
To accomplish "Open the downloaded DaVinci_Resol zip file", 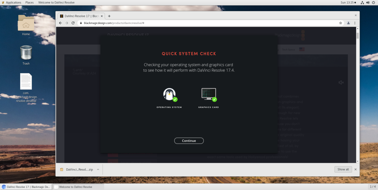I will pyautogui.click(x=77, y=169).
